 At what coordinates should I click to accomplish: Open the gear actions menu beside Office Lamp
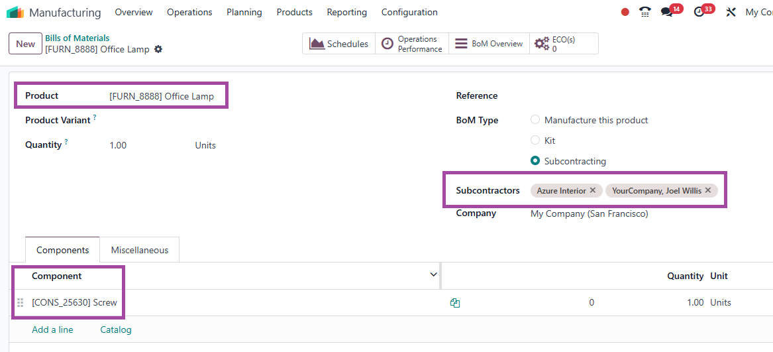click(158, 49)
